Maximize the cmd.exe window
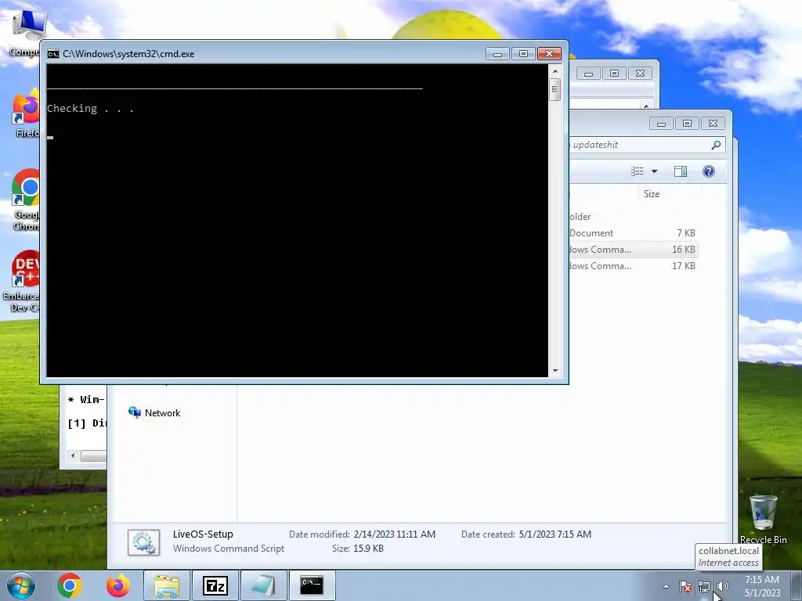The width and height of the screenshot is (802, 601). tap(523, 54)
